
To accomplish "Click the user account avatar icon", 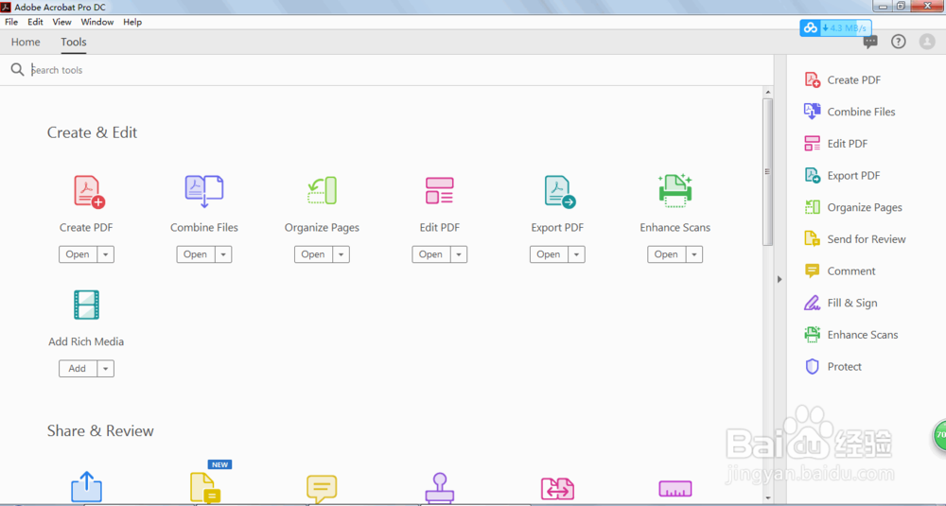I will pyautogui.click(x=927, y=42).
